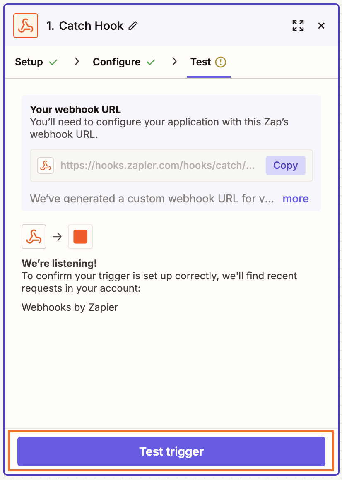
Task: Click the chevron between Configure and Test
Action: click(x=174, y=62)
